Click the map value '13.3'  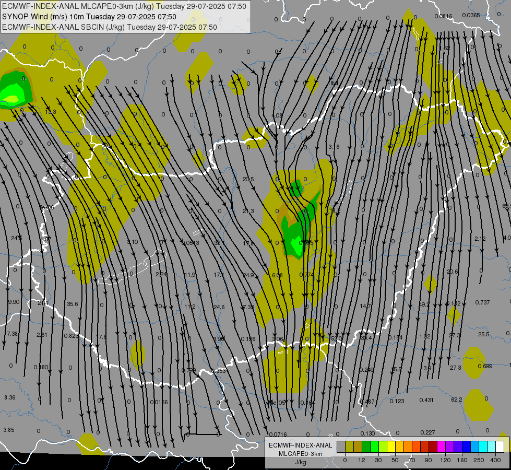click(x=51, y=112)
